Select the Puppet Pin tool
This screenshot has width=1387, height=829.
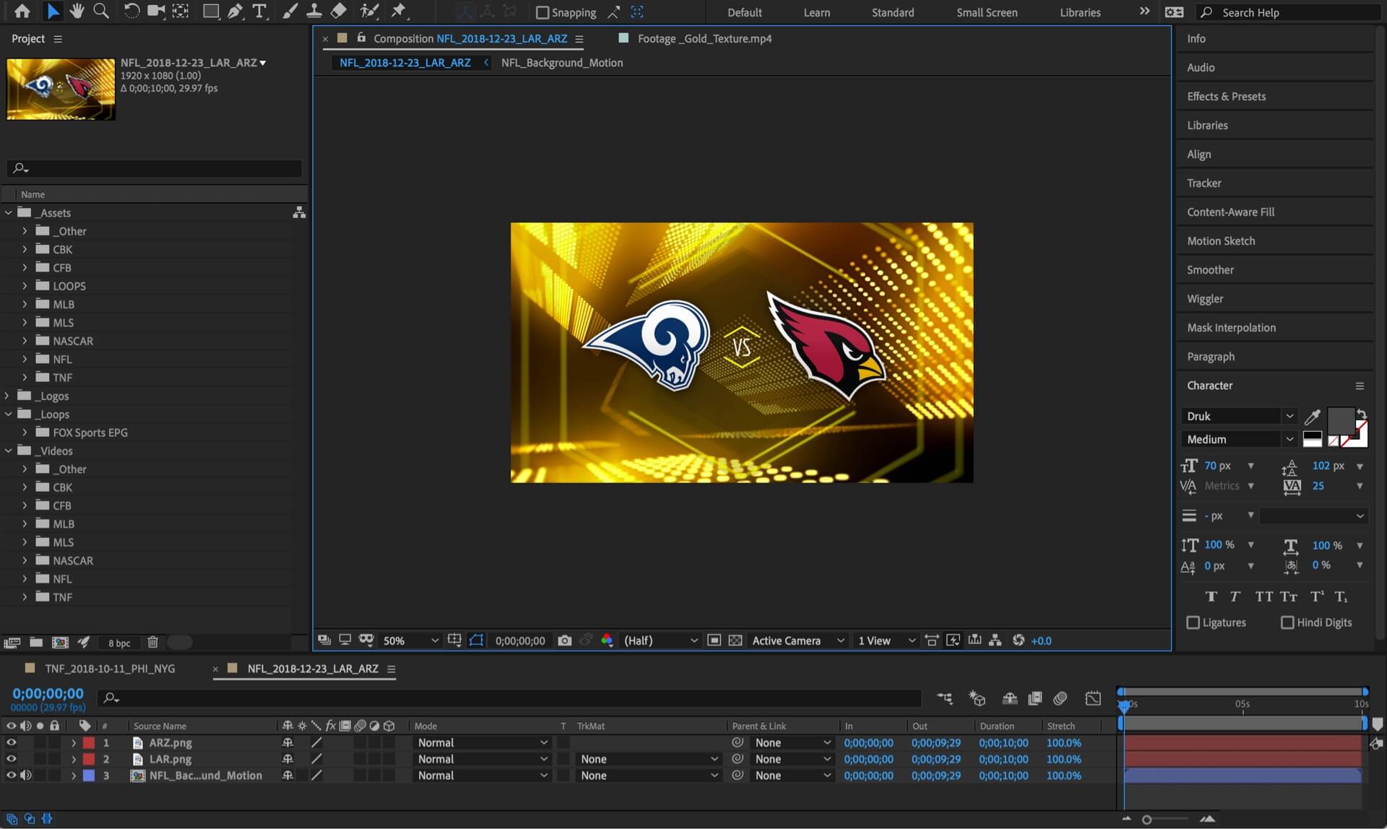(398, 11)
